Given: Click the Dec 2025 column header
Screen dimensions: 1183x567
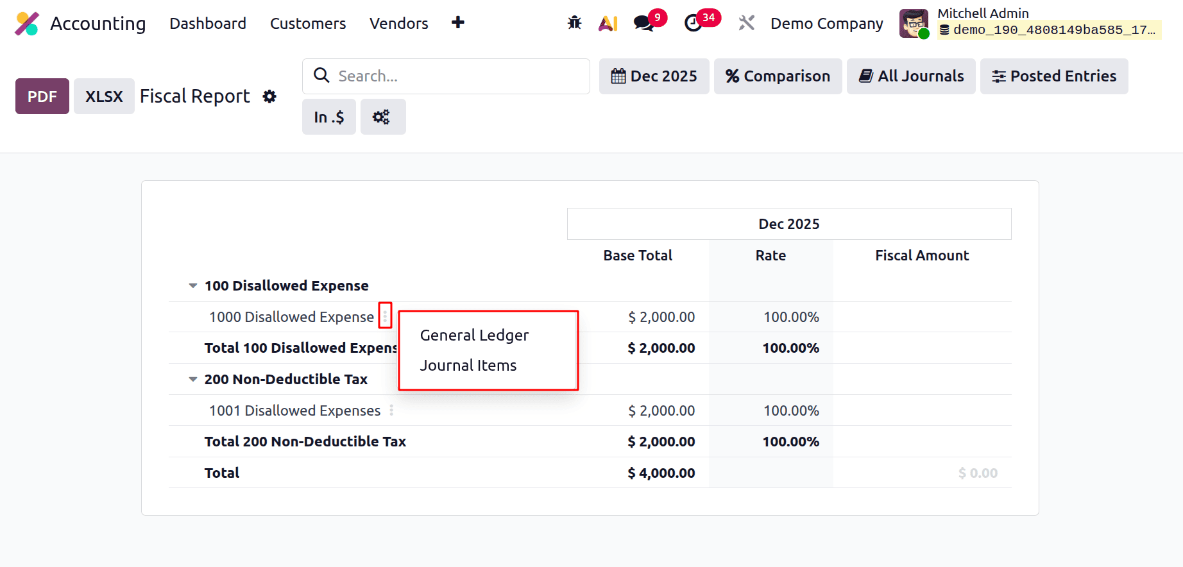Looking at the screenshot, I should [789, 224].
